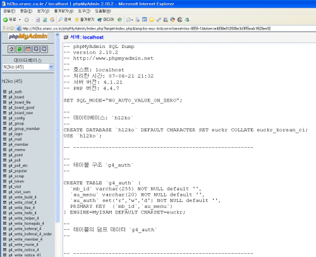Click the colorful Messenger toolbar icon

(173, 20)
